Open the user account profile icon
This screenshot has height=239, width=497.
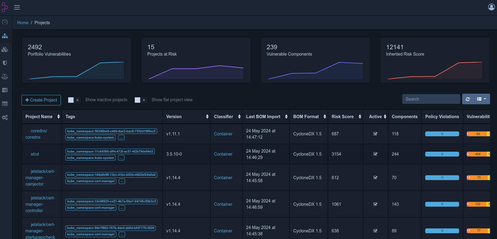coord(491,7)
